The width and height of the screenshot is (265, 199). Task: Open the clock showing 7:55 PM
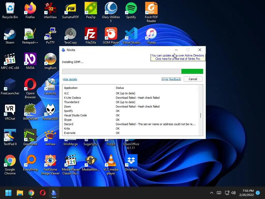point(246,193)
